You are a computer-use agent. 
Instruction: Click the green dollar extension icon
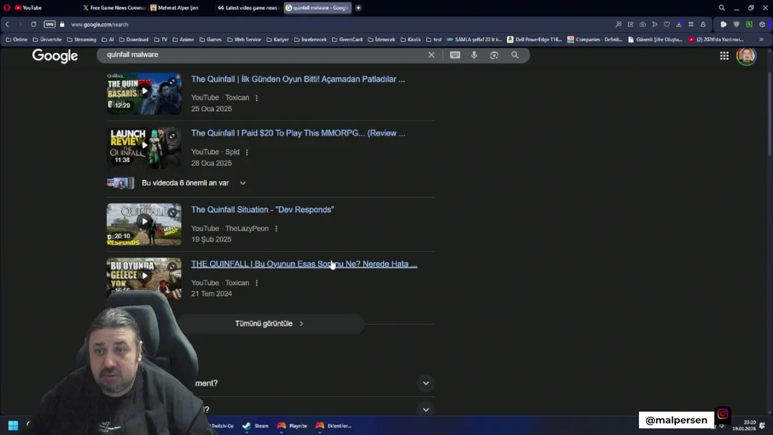[749, 24]
